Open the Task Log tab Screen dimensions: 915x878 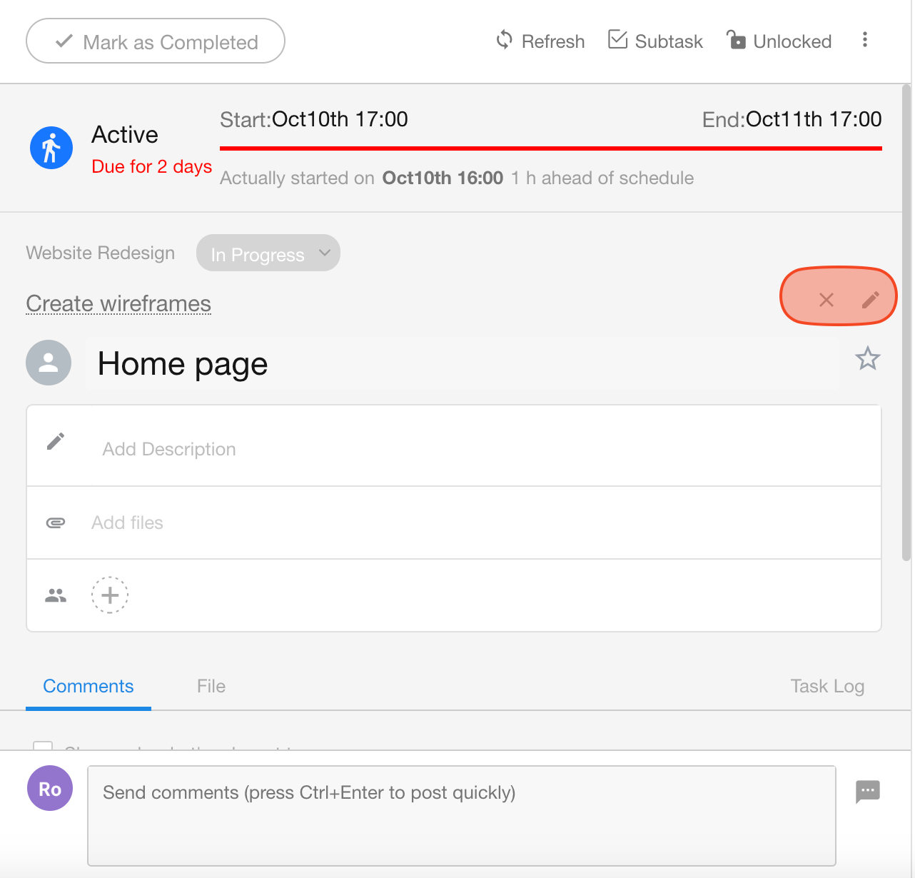[x=827, y=686]
